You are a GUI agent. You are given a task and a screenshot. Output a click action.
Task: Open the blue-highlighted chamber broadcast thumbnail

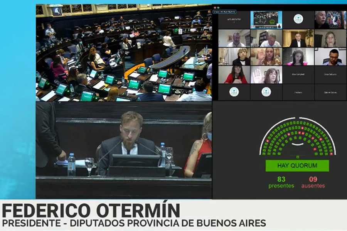pyautogui.click(x=266, y=19)
